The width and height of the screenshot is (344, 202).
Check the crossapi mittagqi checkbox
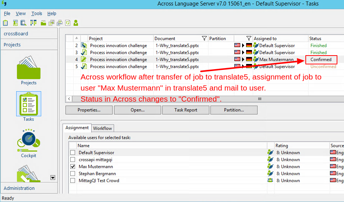click(72, 159)
